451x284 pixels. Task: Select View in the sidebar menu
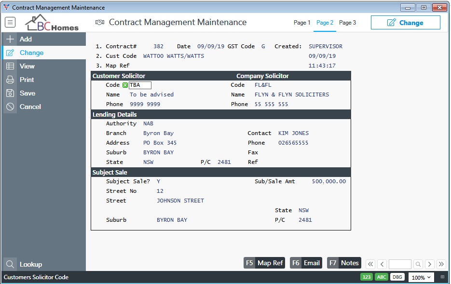44,66
